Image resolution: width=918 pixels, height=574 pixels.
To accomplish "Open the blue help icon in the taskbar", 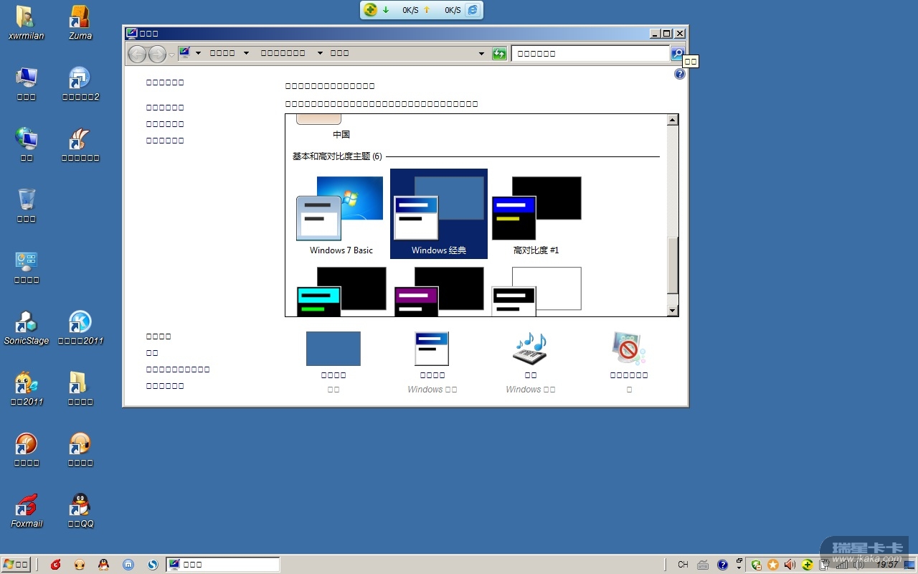I will click(722, 565).
